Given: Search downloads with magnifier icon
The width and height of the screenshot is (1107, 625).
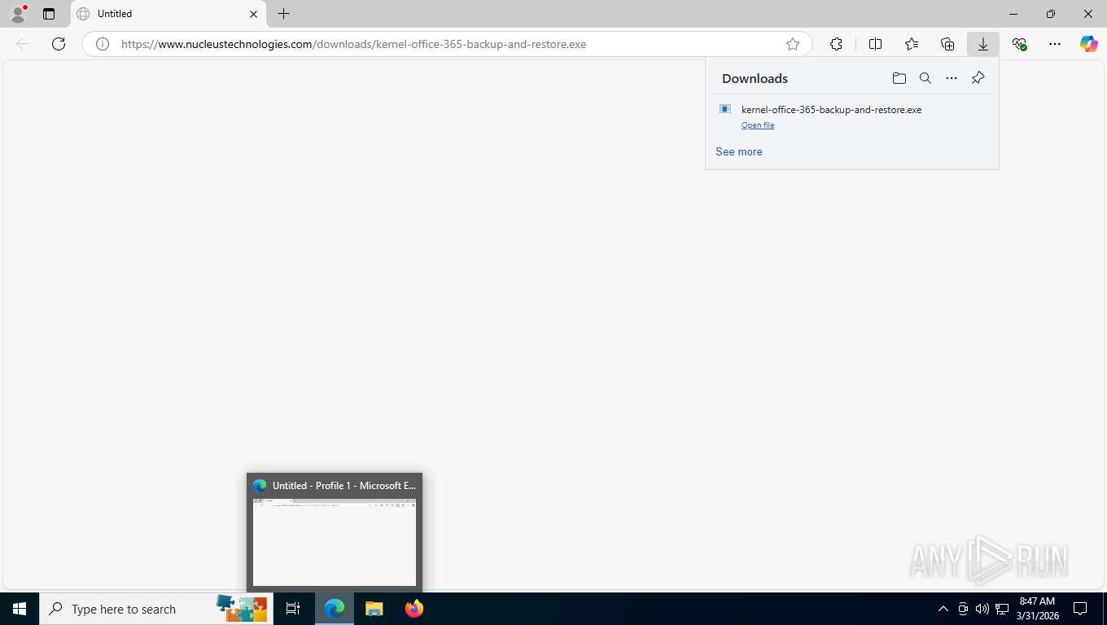Looking at the screenshot, I should pos(925,78).
